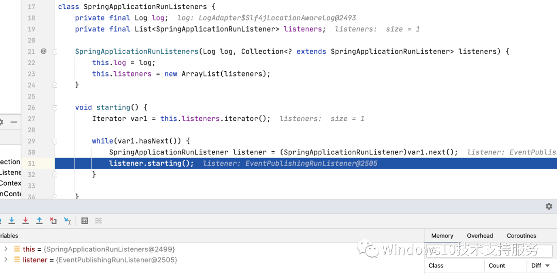Image resolution: width=557 pixels, height=274 pixels.
Task: Click the minimize dash in left panel
Action: tap(14, 122)
